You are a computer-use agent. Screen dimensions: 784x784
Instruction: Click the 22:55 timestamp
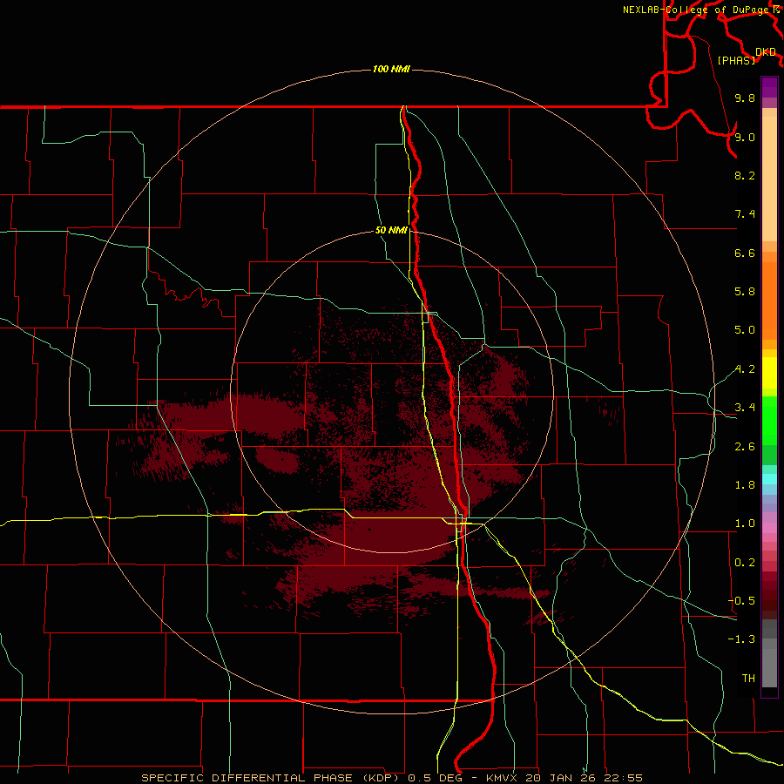[x=623, y=778]
